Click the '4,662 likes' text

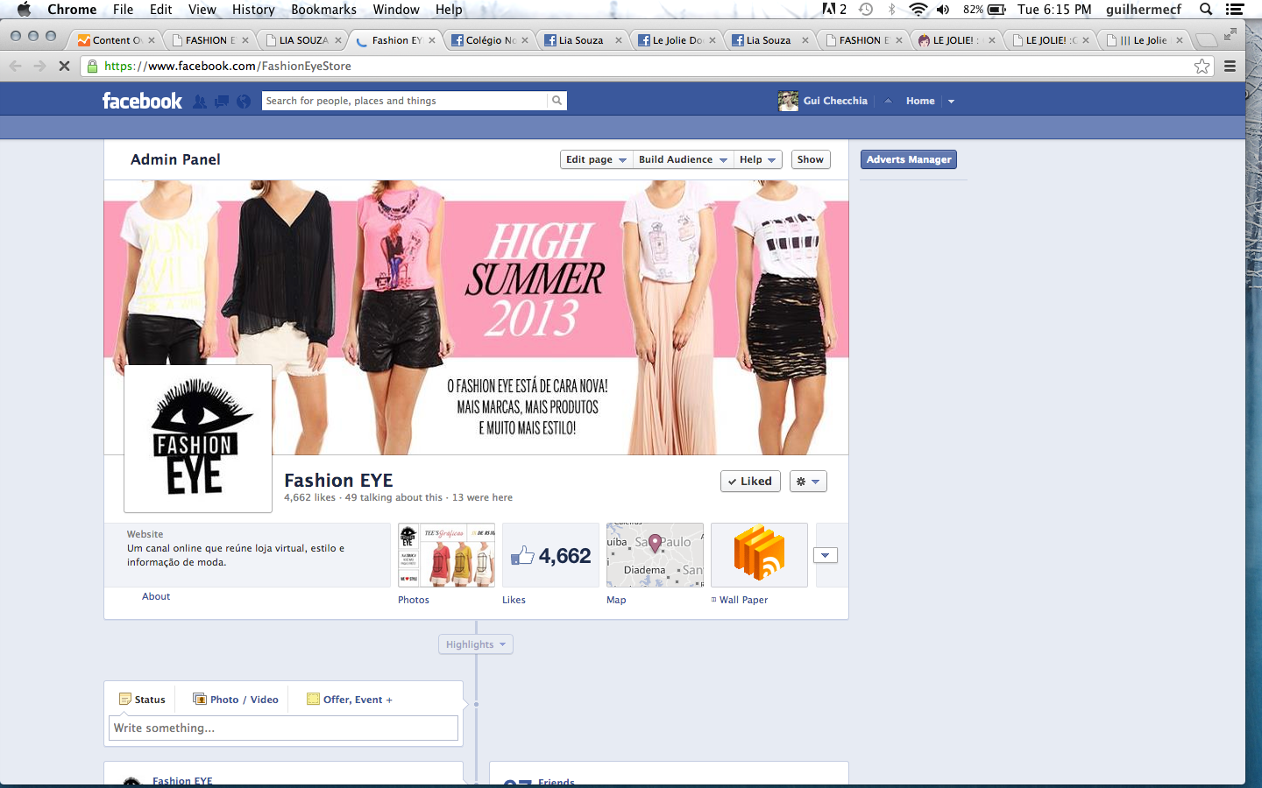click(309, 497)
